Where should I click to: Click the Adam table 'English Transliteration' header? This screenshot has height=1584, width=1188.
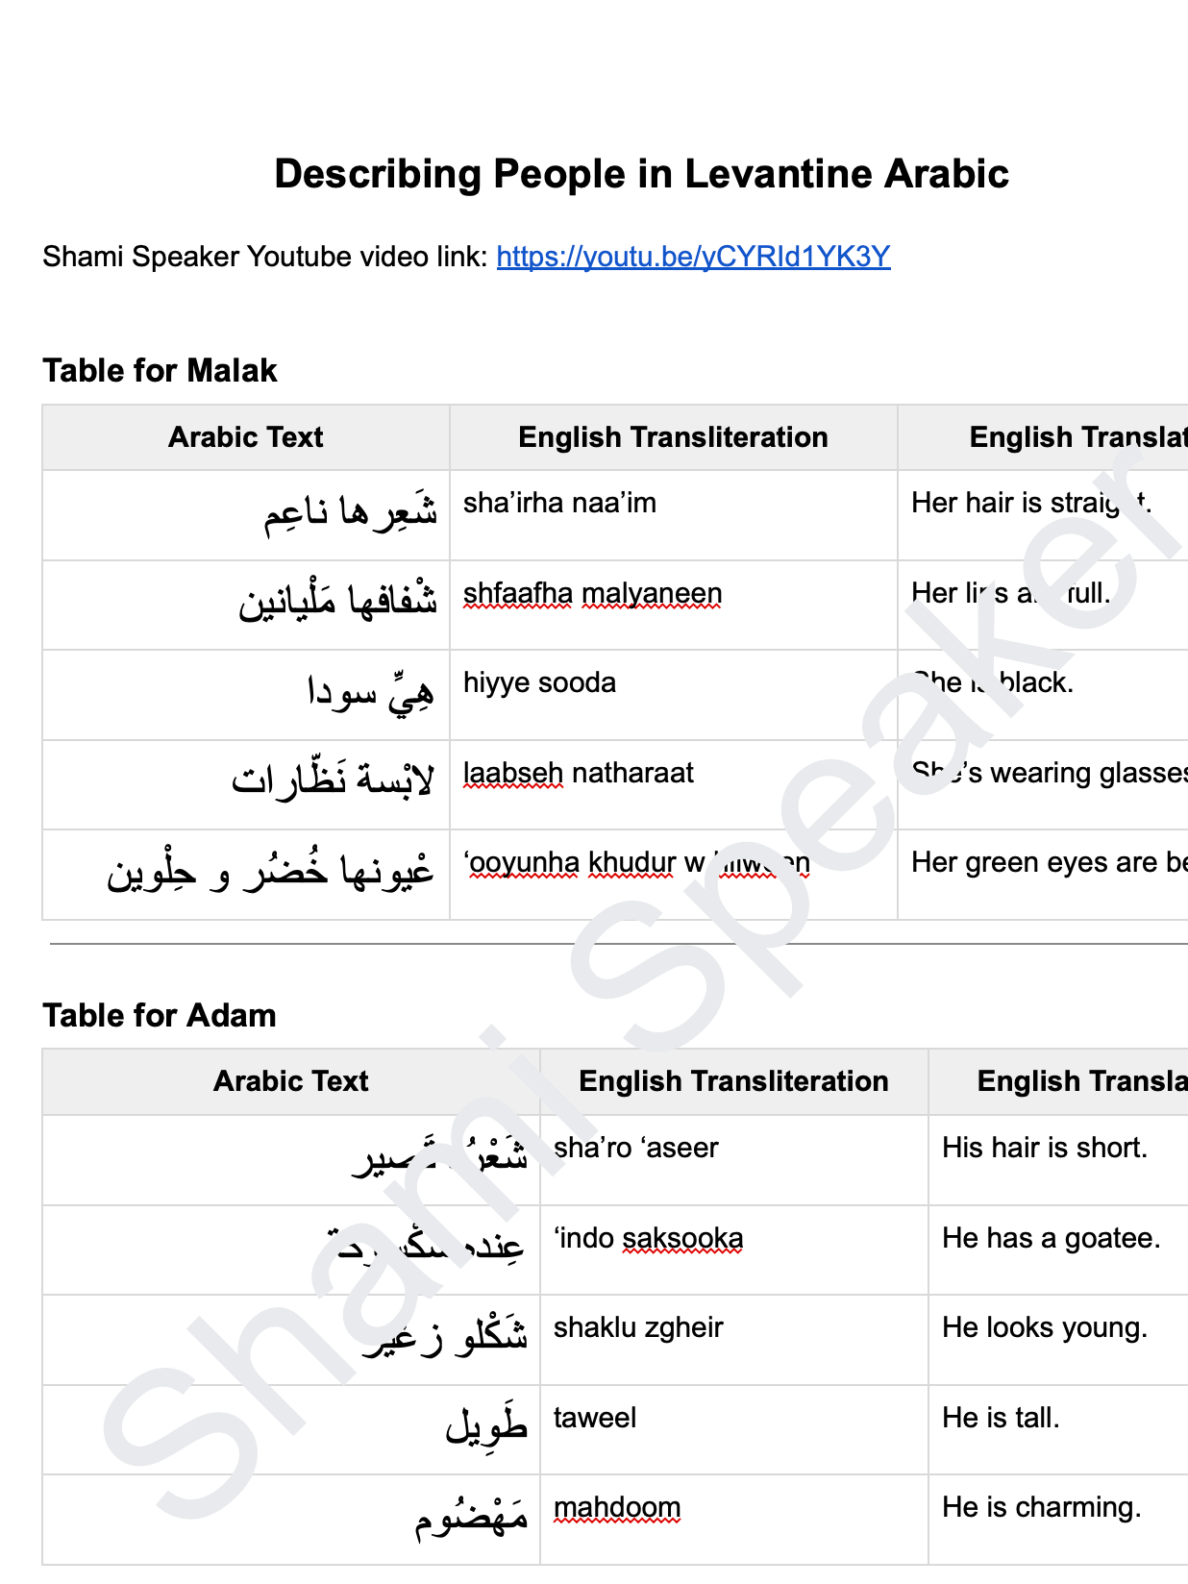(733, 1081)
